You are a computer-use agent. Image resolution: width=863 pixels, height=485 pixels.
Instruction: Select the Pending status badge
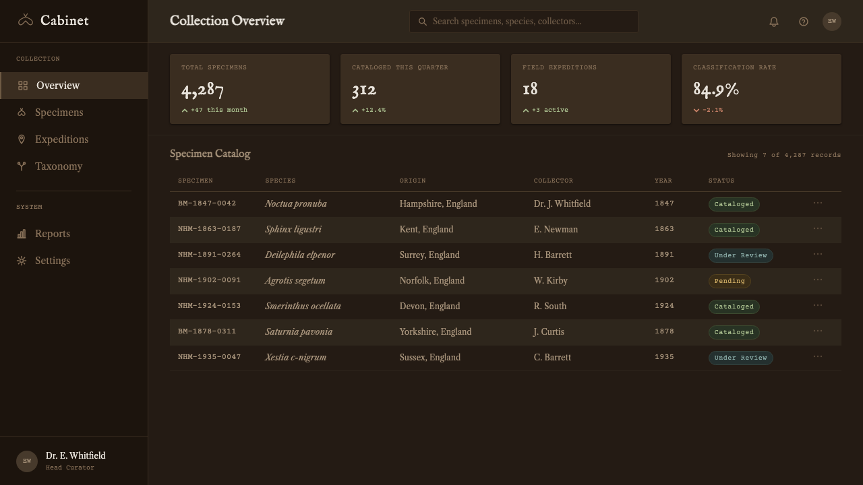coord(730,281)
